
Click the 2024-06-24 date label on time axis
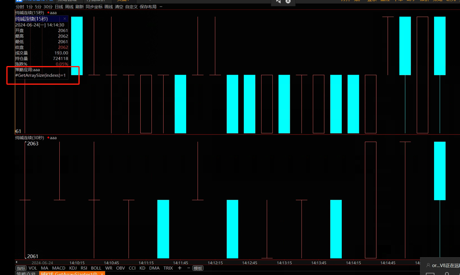[42, 263]
